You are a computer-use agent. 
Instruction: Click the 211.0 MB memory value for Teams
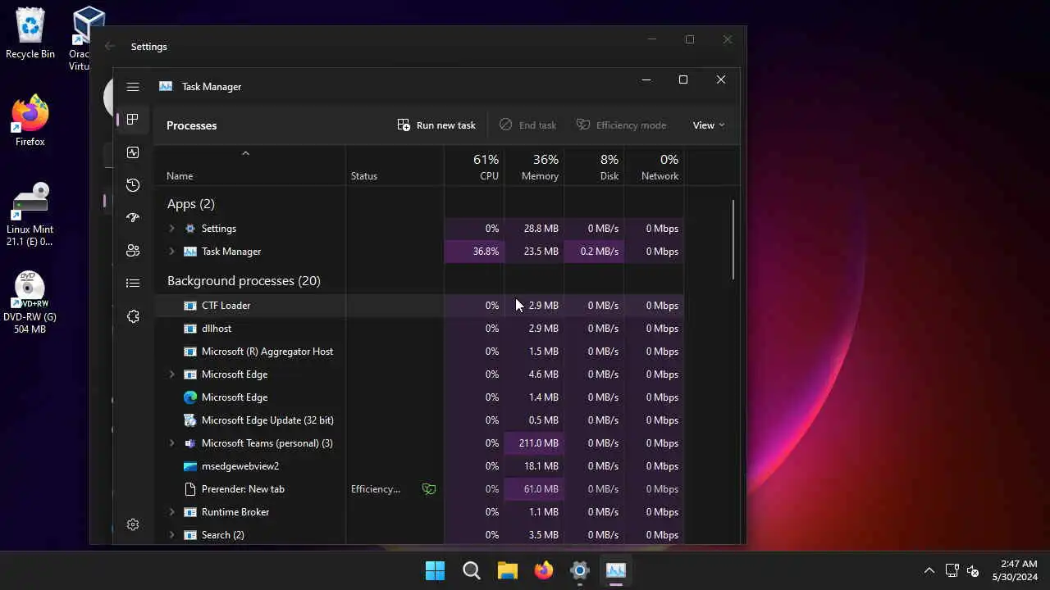coord(538,443)
